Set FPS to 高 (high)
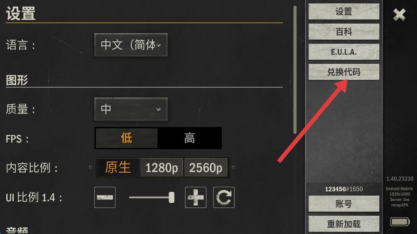Image resolution: width=417 pixels, height=234 pixels. 189,138
